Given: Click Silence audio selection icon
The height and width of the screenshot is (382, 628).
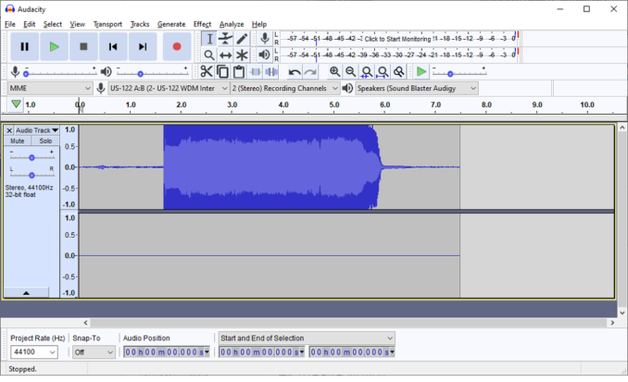Looking at the screenshot, I should tap(271, 72).
